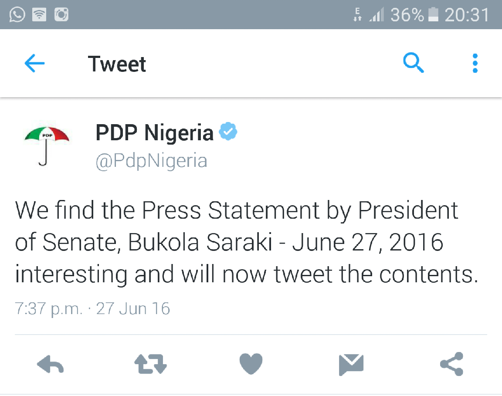Tap the mobile signal strength icon
502x396 pixels.
click(376, 15)
